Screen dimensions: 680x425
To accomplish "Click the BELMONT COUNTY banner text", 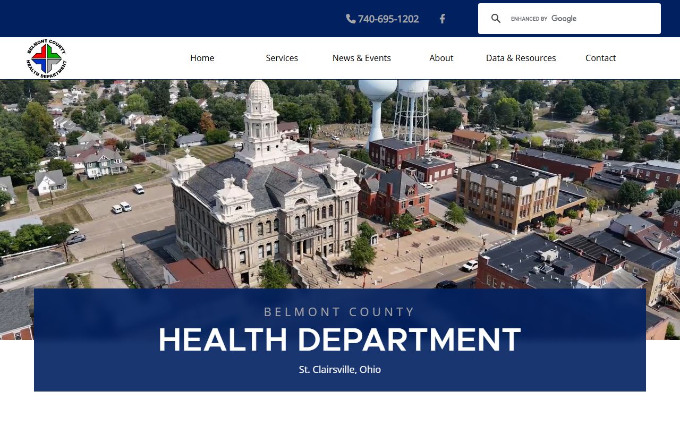I will click(x=340, y=312).
